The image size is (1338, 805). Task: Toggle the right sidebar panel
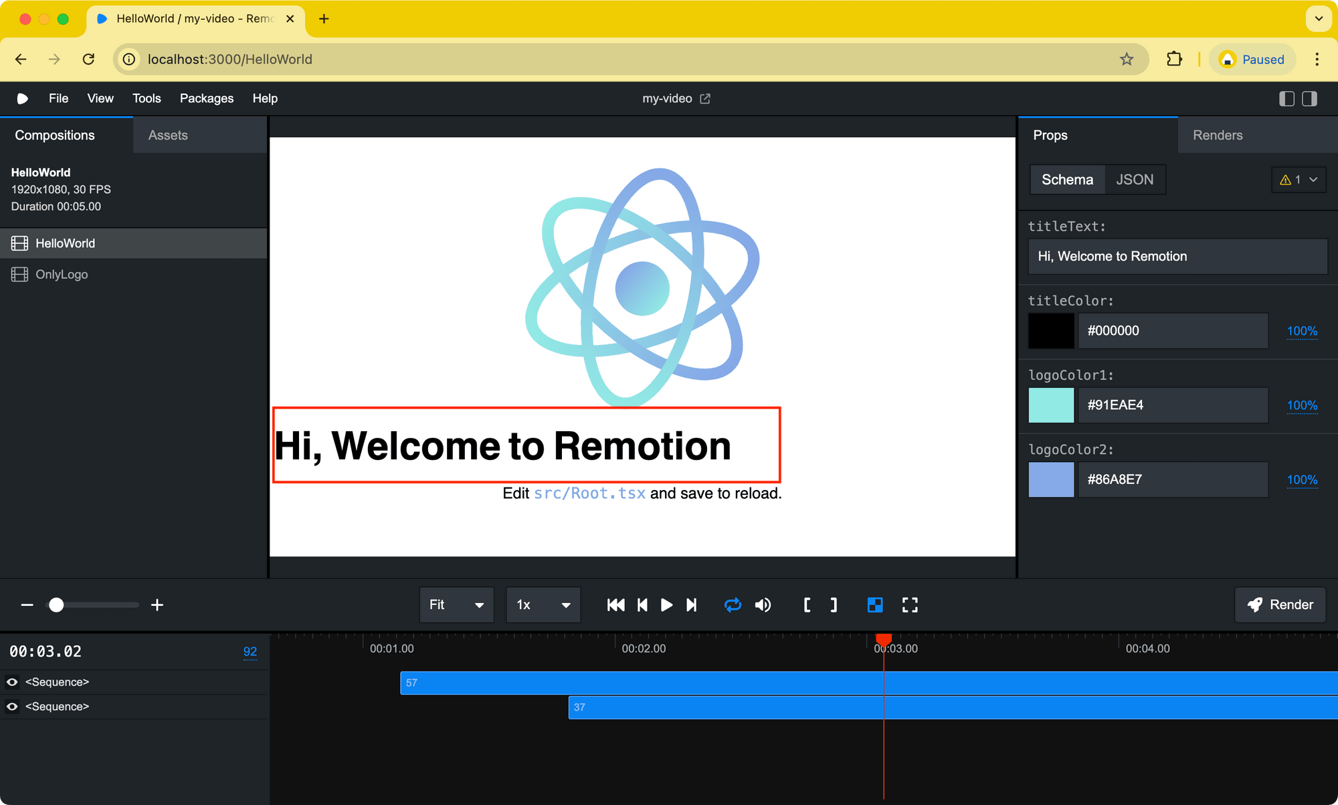1309,99
